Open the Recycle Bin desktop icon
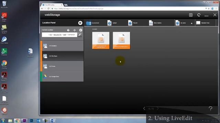This screenshot has height=123, width=220. (x=4, y=4)
